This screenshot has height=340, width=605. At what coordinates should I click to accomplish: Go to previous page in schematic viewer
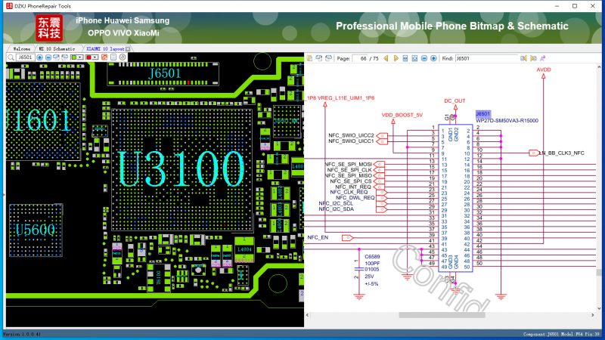pos(386,58)
